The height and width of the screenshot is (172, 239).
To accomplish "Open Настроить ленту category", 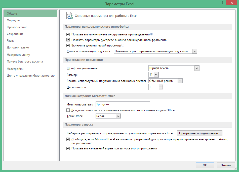I will 31,54.
